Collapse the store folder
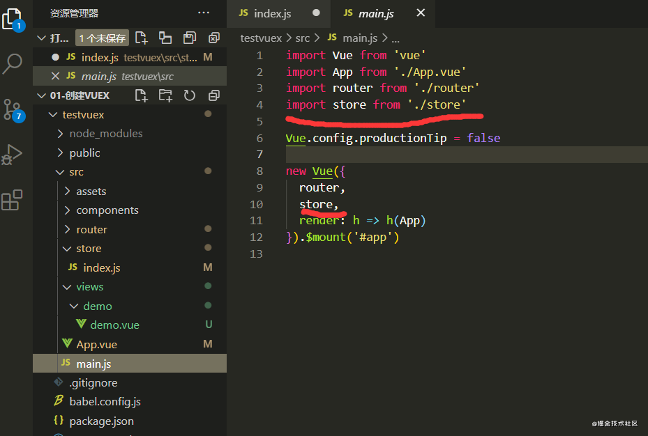Screen dimensions: 648x436 (x=67, y=249)
